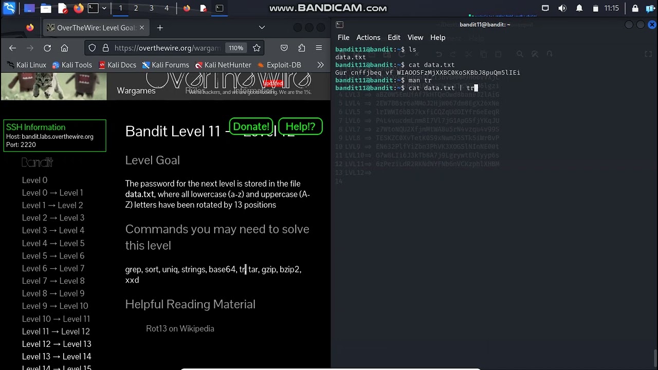Close the OverTheWire browser tab

click(x=141, y=28)
